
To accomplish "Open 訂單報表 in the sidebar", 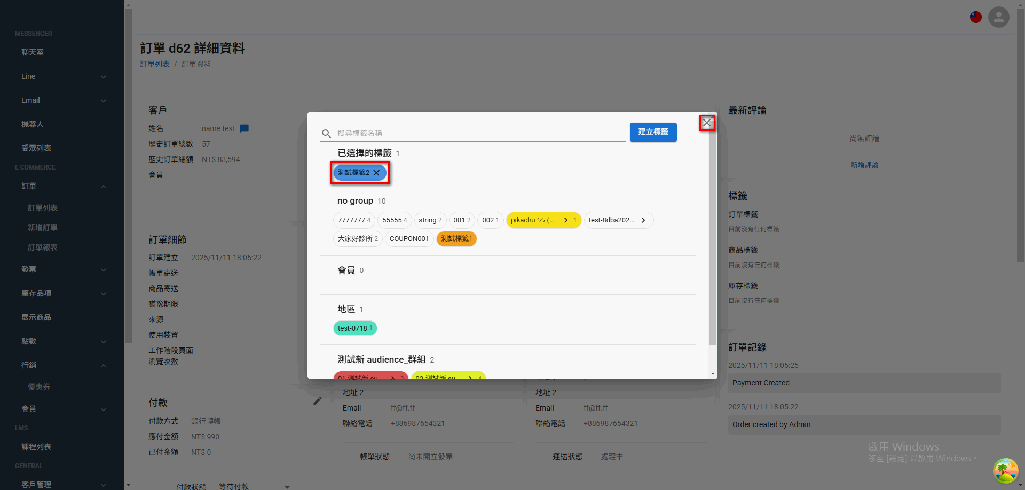I will point(43,247).
